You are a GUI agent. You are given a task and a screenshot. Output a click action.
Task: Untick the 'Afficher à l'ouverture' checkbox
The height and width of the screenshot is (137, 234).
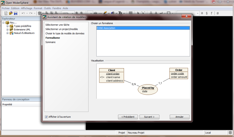coord(46,117)
